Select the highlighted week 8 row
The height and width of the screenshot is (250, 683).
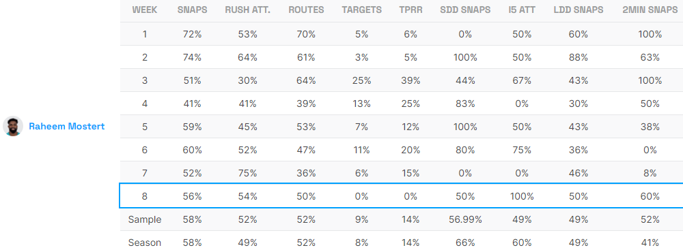pos(401,196)
